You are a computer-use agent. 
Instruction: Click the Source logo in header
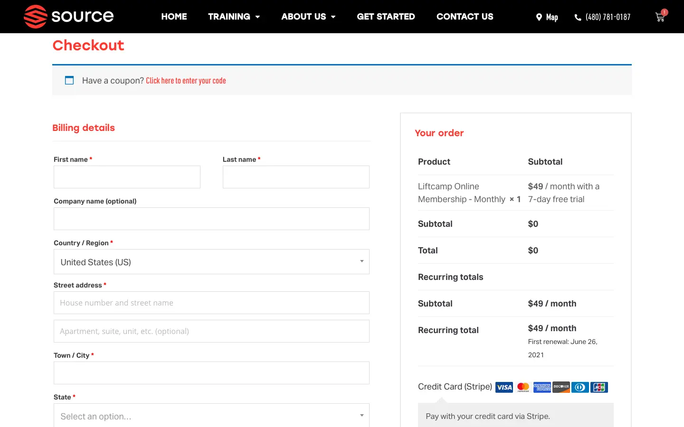pos(69,17)
